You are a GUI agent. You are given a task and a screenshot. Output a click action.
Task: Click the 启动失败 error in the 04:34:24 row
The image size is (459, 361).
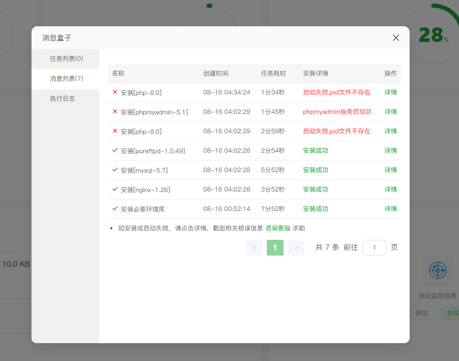tap(337, 92)
